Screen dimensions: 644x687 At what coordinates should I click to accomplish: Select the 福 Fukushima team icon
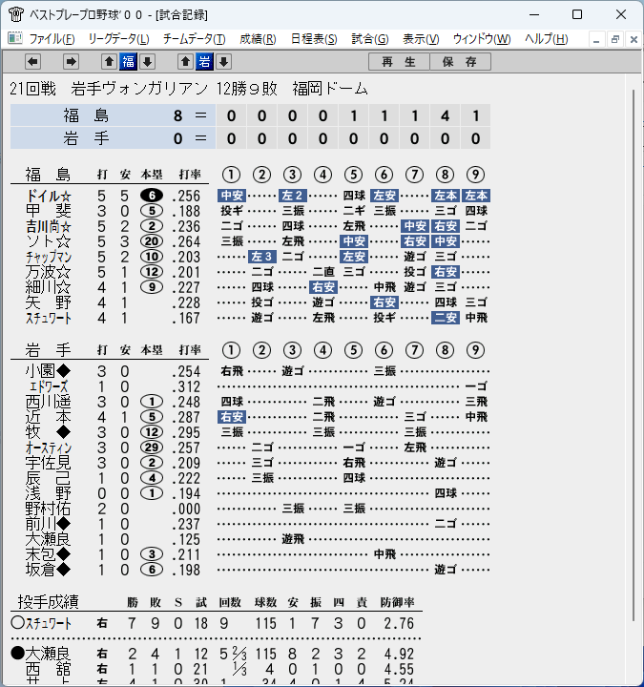coord(129,62)
